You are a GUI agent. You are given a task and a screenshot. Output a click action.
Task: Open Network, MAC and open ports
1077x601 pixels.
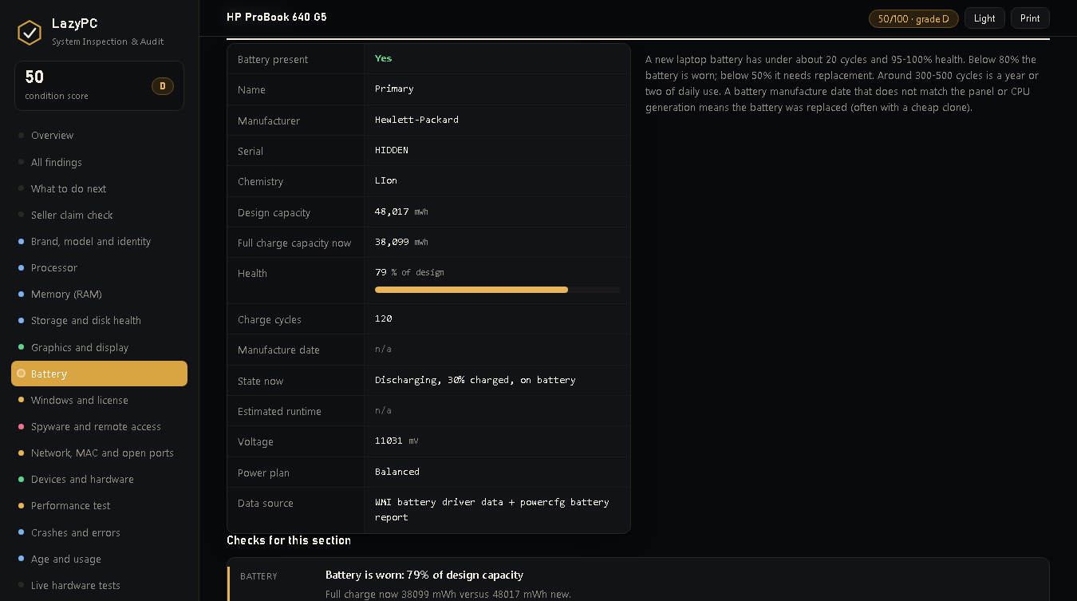coord(99,453)
